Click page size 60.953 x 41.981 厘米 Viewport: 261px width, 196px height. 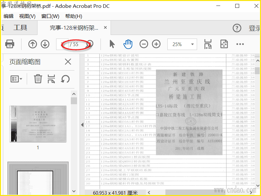115,193
